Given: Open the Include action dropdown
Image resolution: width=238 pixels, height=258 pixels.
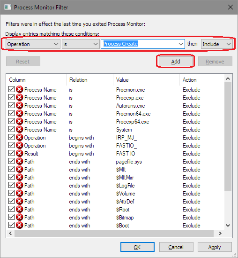Looking at the screenshot, I should (216, 44).
